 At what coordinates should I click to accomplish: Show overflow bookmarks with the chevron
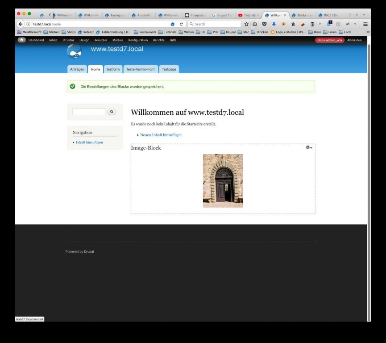click(x=368, y=32)
